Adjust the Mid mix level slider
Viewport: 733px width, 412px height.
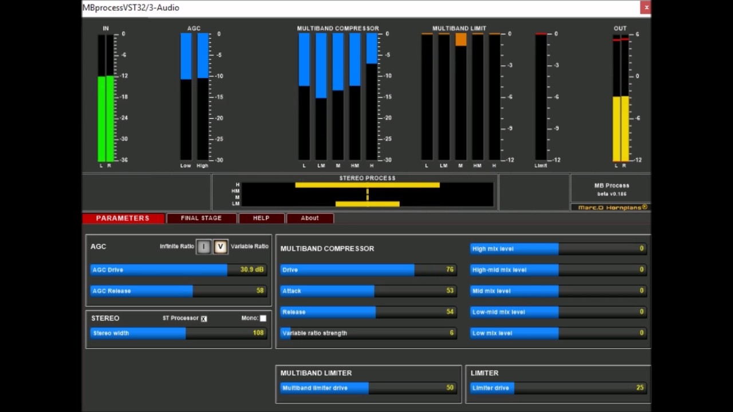pyautogui.click(x=558, y=291)
